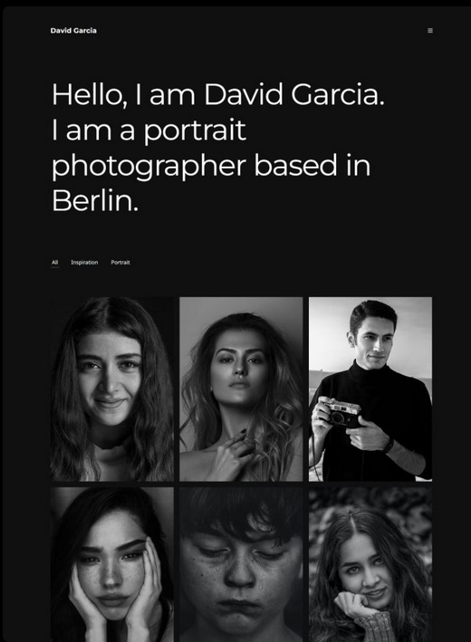This screenshot has width=471, height=642.
Task: Open the smiling long-haired woman portrait
Action: point(111,389)
